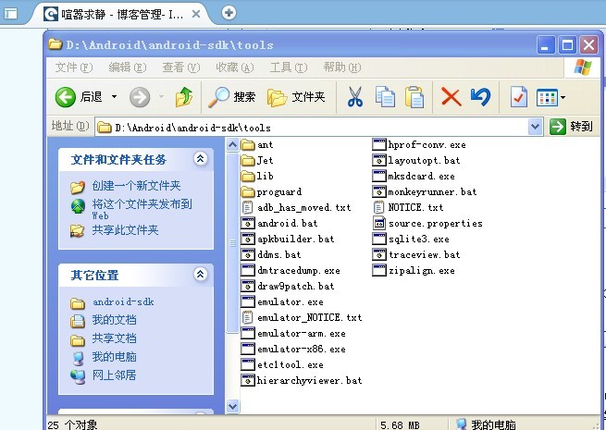Select dmtracedump.exe file

click(x=291, y=271)
